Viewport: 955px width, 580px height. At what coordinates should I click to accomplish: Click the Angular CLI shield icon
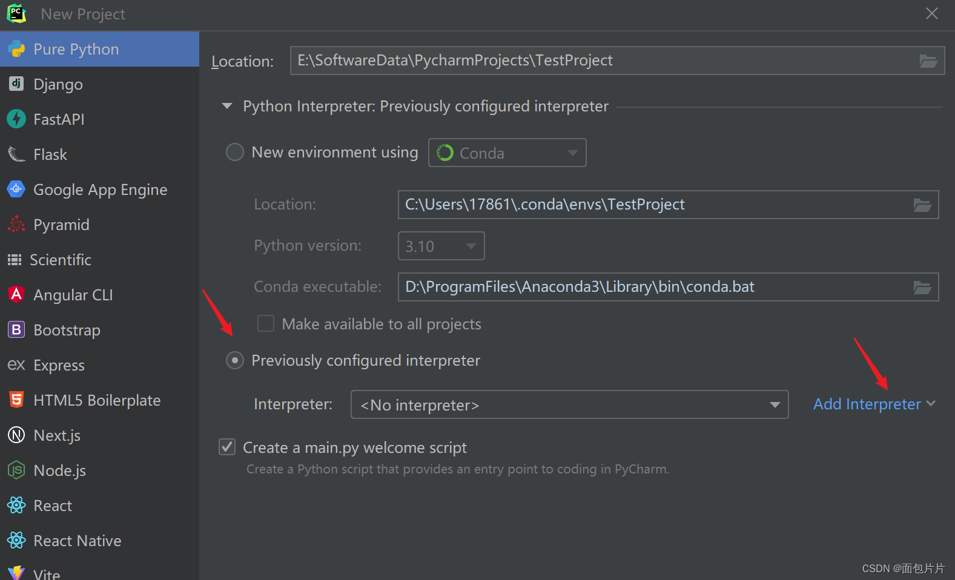pos(16,294)
